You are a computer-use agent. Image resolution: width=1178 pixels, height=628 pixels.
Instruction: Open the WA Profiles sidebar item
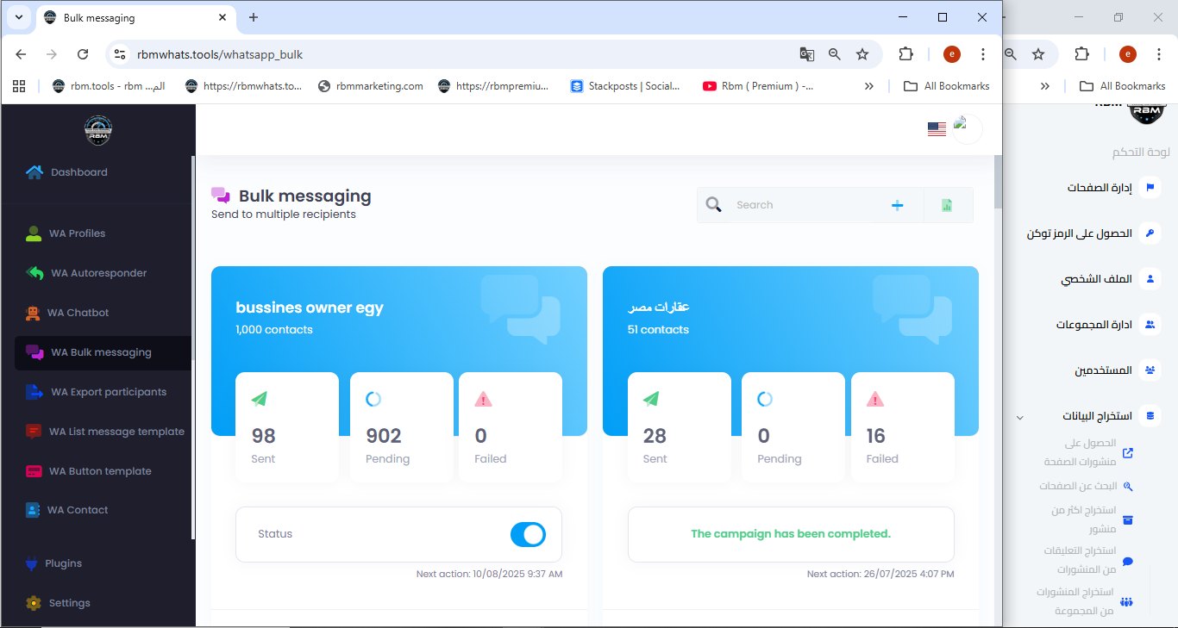point(77,233)
